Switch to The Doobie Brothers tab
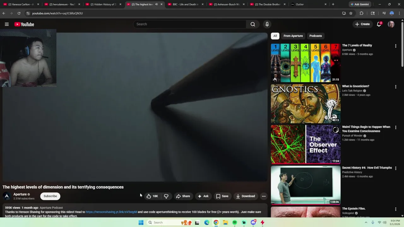Screen dimensions: 404x227 click(x=267, y=4)
